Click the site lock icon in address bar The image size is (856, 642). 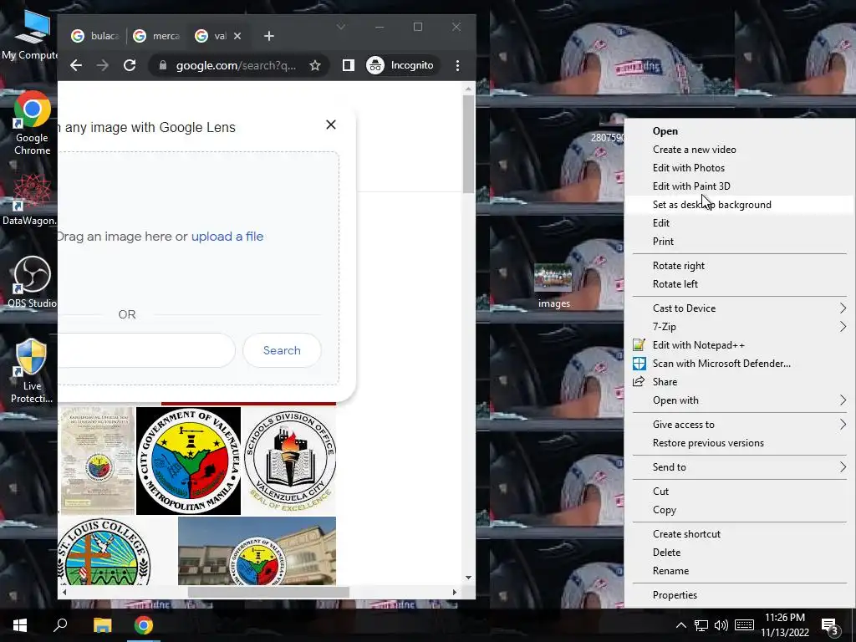point(163,65)
